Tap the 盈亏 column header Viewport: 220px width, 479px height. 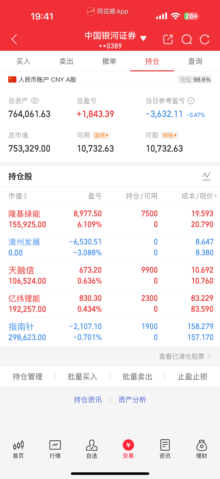[95, 196]
